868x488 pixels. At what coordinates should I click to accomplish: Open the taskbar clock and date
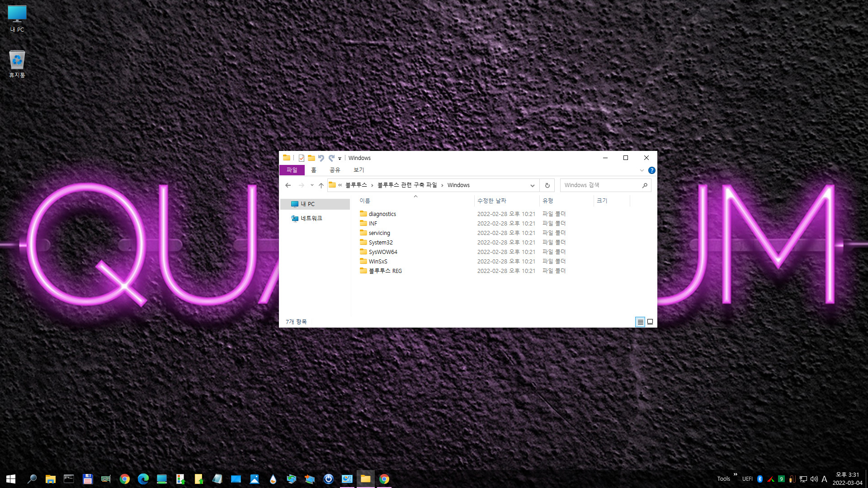pos(847,479)
